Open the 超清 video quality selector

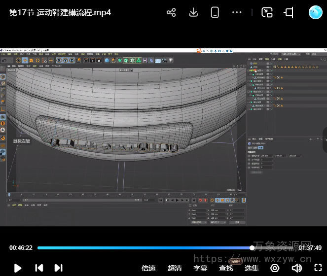(175, 268)
